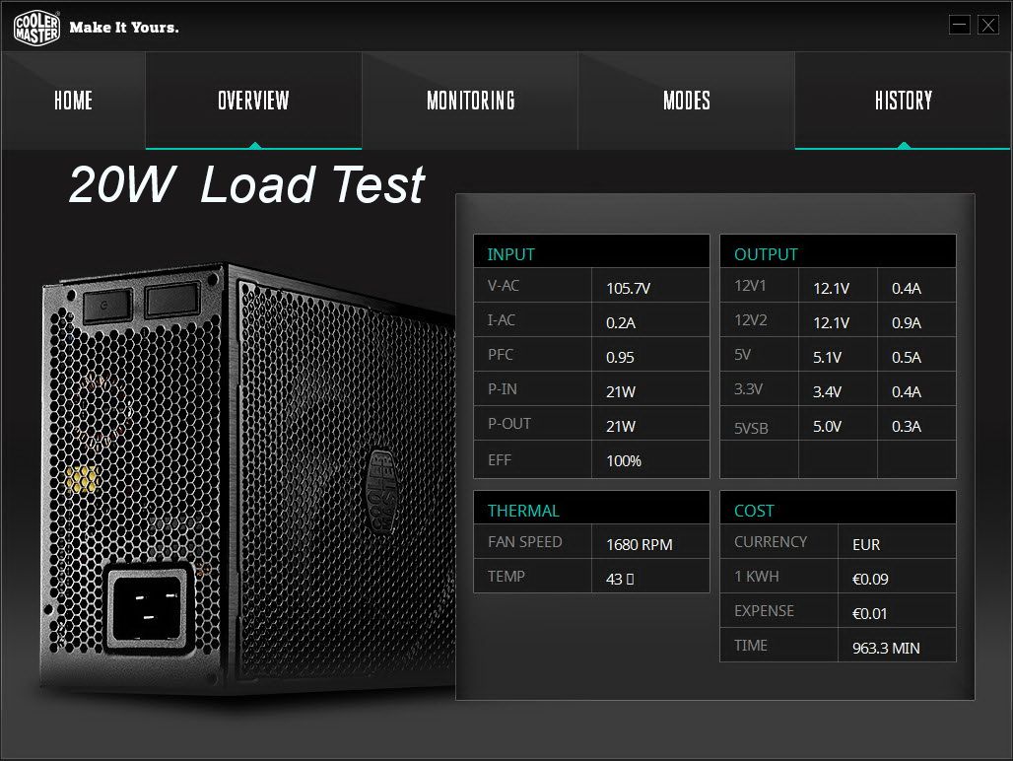This screenshot has width=1013, height=761.
Task: Select the 5V current 0.5A
Action: tap(906, 357)
